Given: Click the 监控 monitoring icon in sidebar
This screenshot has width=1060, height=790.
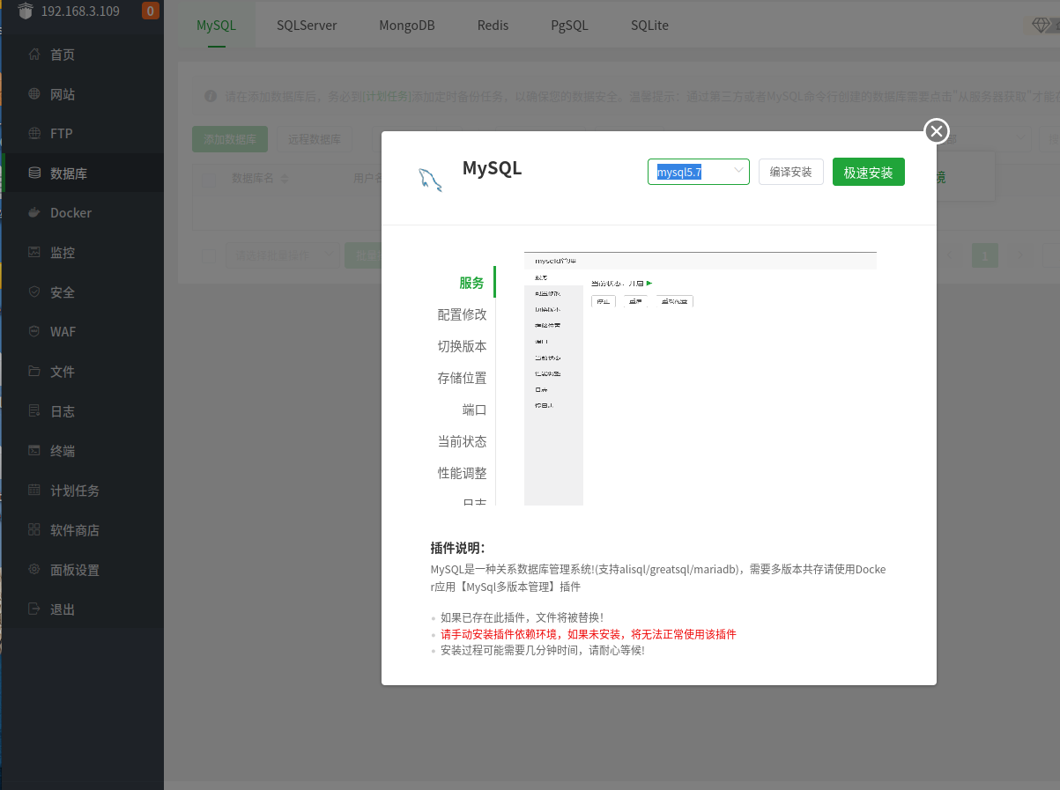Looking at the screenshot, I should [34, 253].
